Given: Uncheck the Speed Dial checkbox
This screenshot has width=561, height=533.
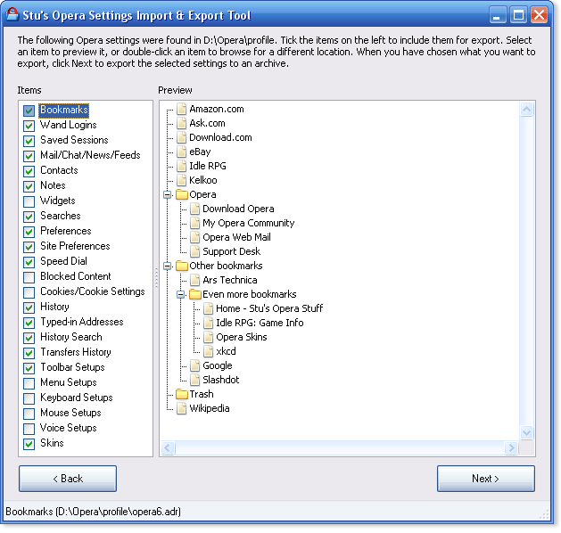Looking at the screenshot, I should (x=29, y=262).
